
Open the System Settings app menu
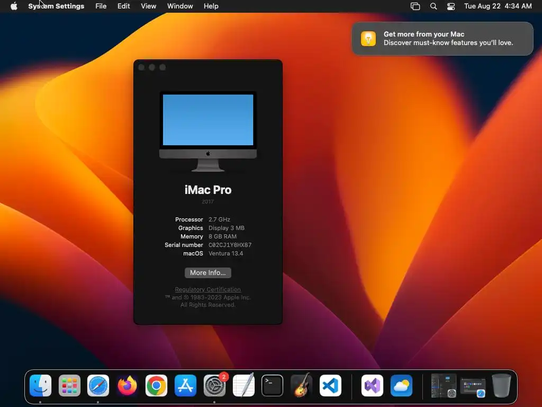[x=56, y=6]
